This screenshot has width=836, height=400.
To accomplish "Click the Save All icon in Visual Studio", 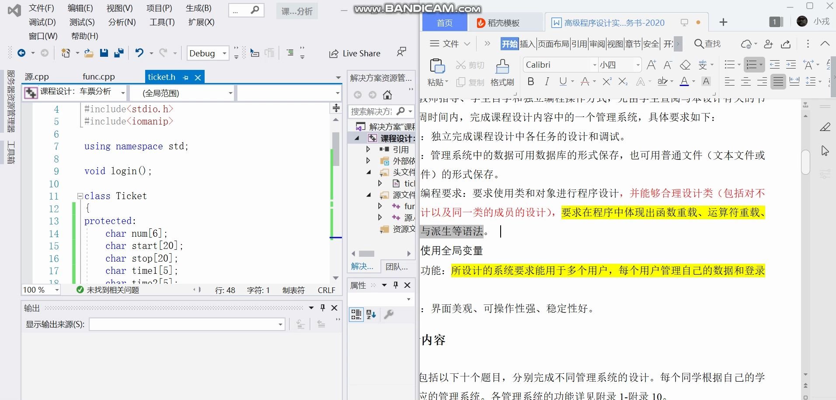I will click(x=118, y=53).
